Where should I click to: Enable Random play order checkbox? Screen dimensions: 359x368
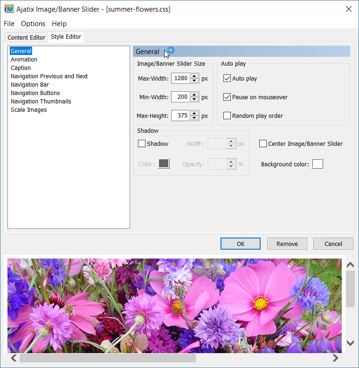pos(227,116)
